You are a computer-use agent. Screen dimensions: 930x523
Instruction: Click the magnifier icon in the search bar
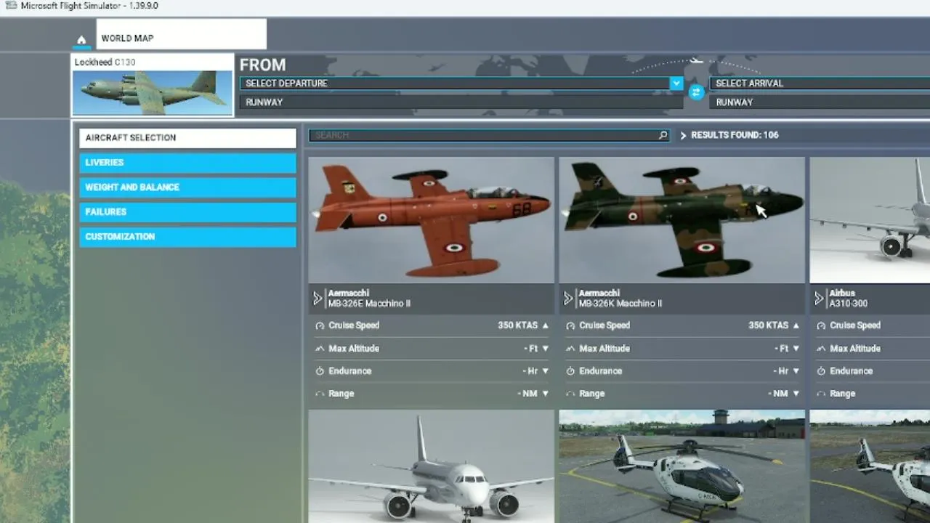[x=663, y=135]
